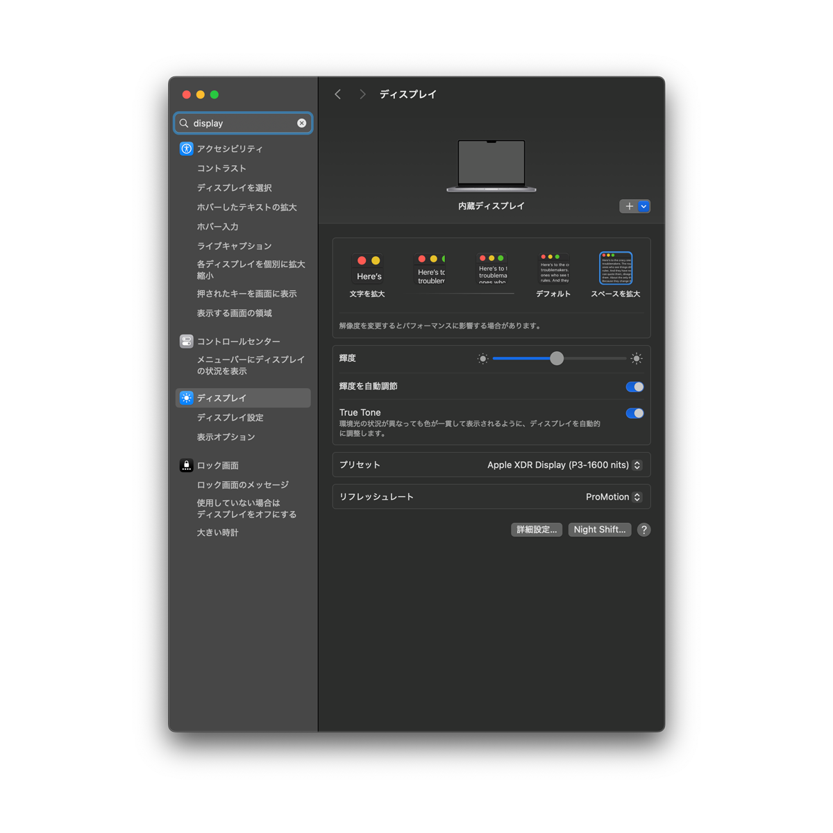
Task: Click the back navigation chevron
Action: [338, 94]
